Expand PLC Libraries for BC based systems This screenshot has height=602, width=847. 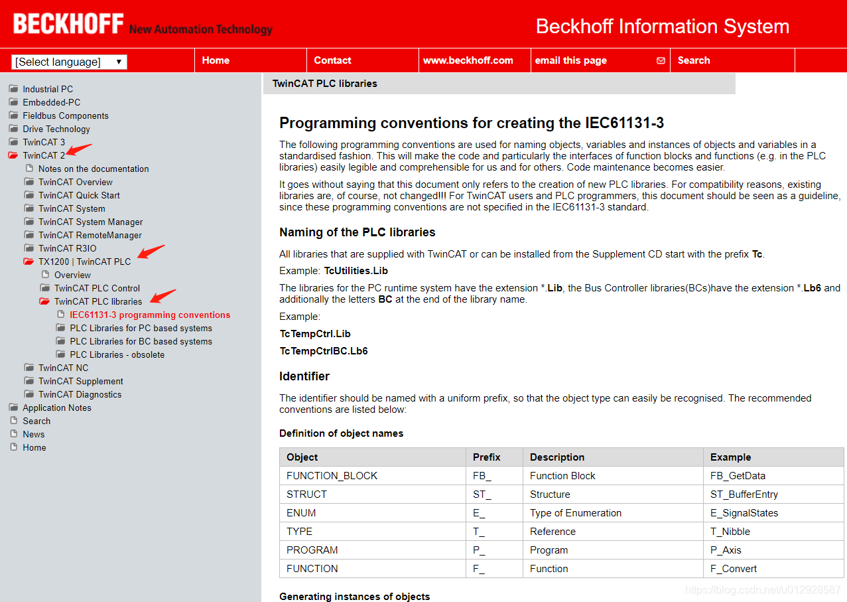[x=141, y=341]
